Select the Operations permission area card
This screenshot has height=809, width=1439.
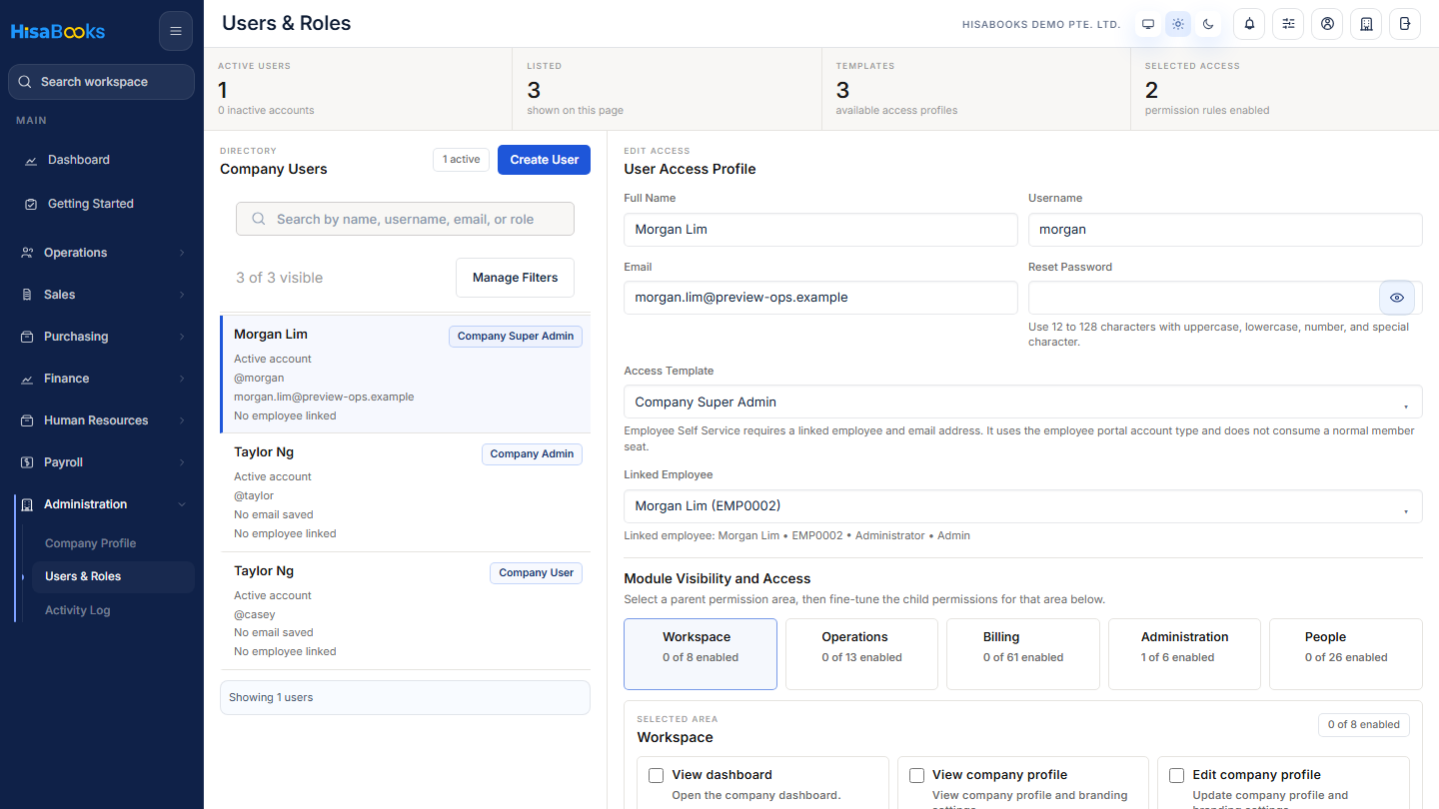(861, 654)
